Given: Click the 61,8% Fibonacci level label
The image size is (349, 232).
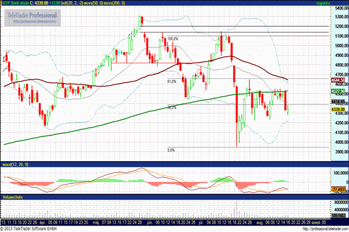Looking at the screenshot, I should [x=172, y=81].
